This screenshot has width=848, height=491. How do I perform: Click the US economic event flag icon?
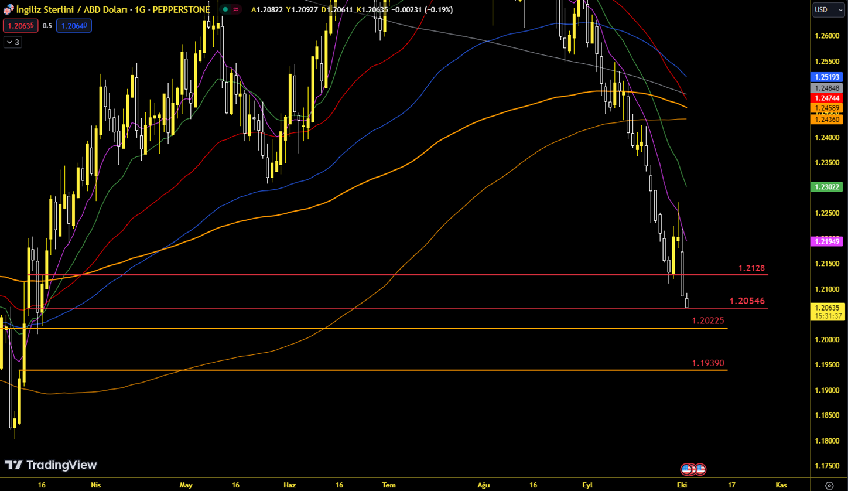pos(686,469)
